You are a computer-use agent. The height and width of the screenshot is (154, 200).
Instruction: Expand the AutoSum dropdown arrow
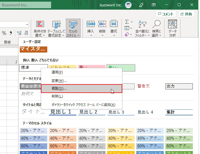point(132,22)
